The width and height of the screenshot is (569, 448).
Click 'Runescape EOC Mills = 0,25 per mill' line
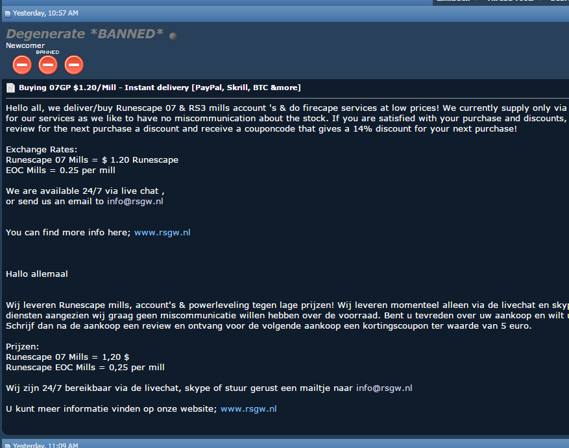pos(85,368)
